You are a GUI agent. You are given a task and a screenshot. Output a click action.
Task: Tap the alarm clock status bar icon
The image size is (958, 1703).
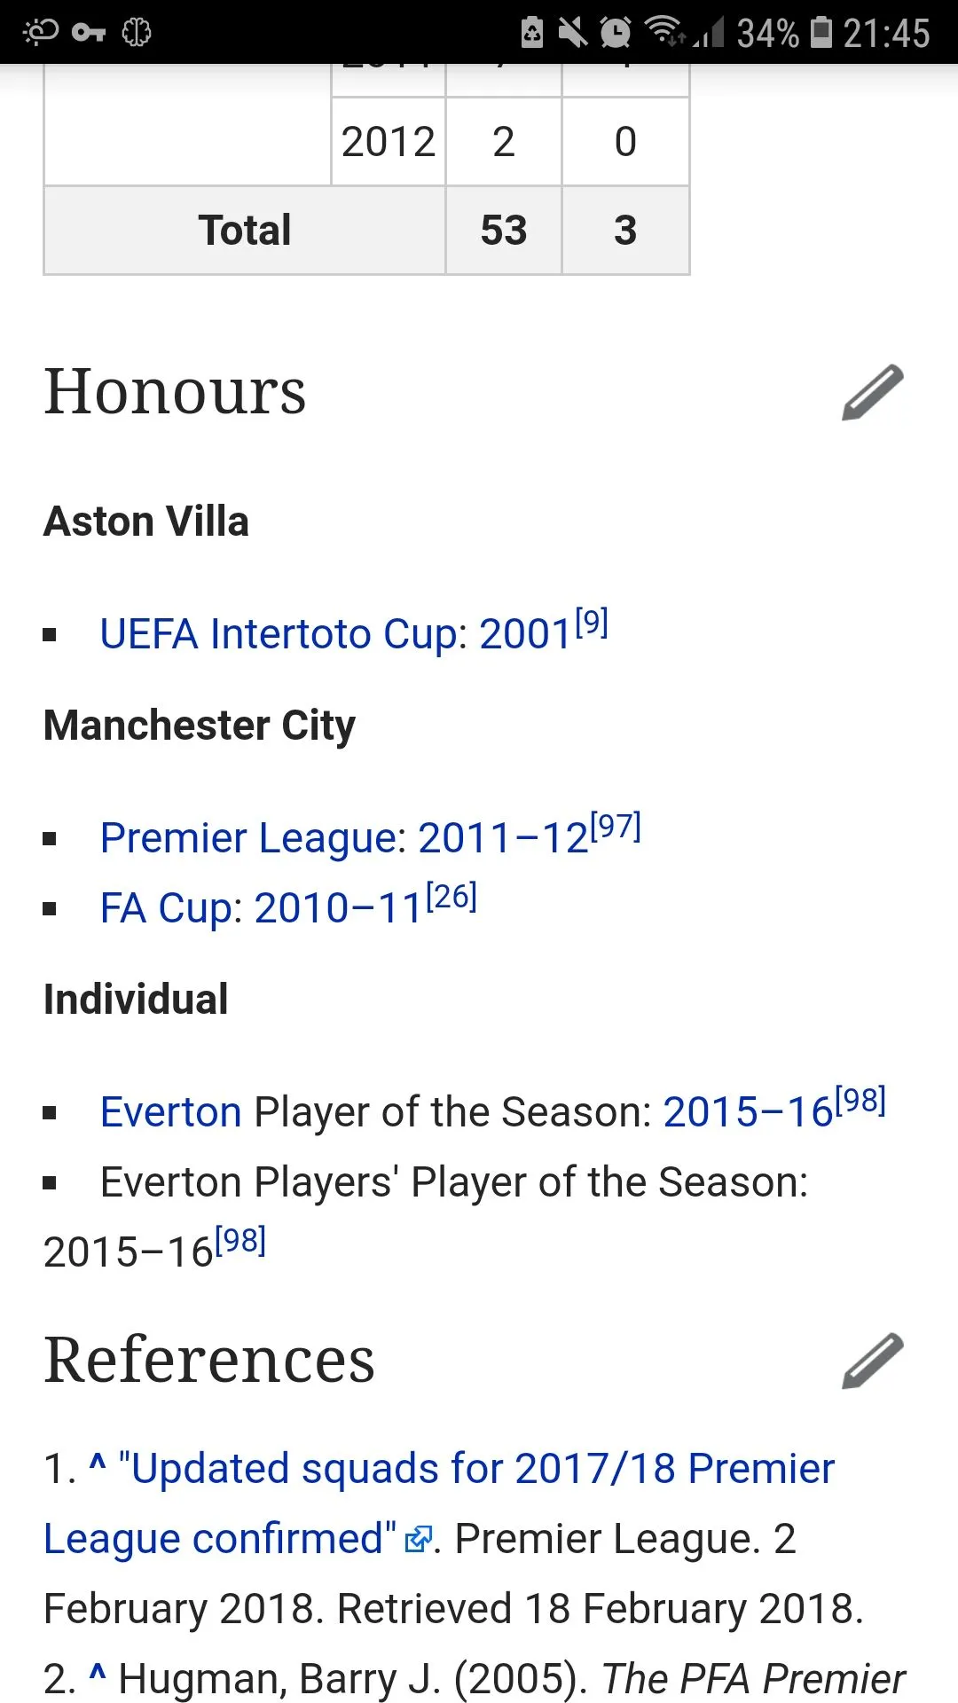click(x=615, y=33)
